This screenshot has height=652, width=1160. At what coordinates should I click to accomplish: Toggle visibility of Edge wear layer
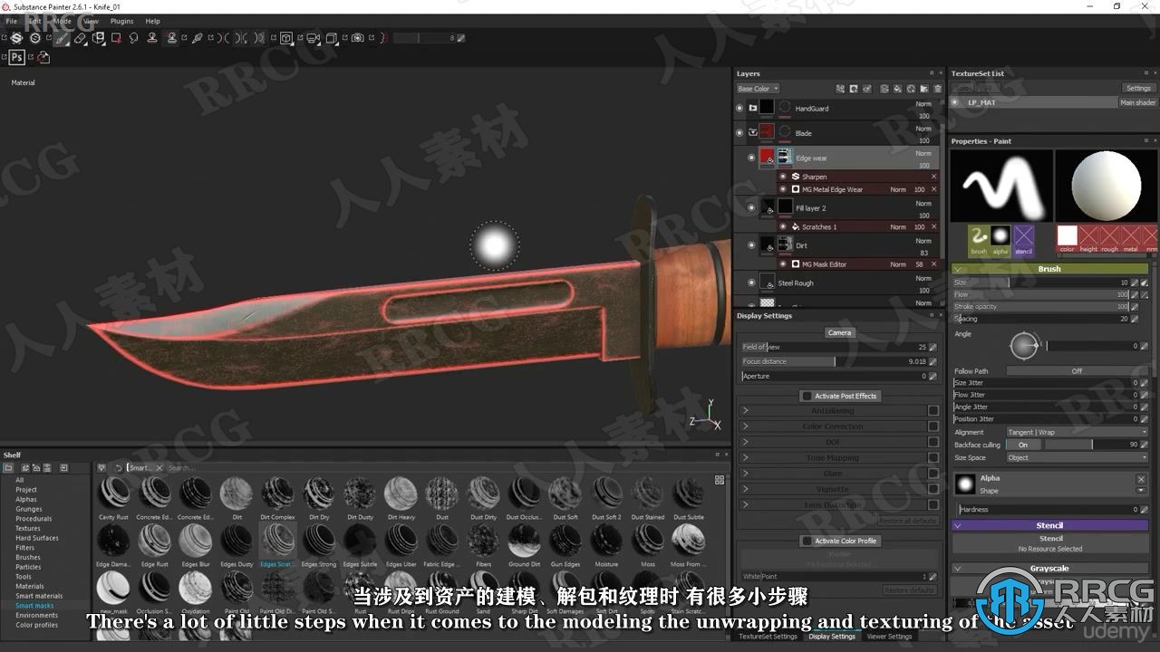[x=751, y=158]
